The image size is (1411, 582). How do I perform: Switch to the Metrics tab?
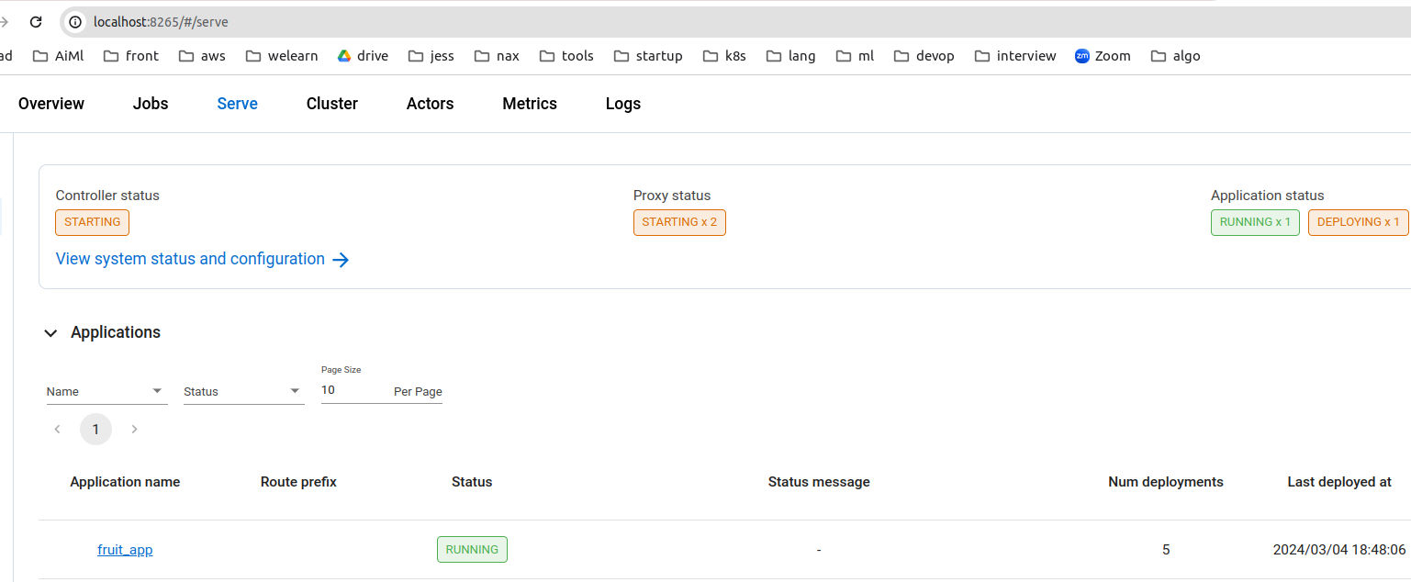[x=530, y=103]
